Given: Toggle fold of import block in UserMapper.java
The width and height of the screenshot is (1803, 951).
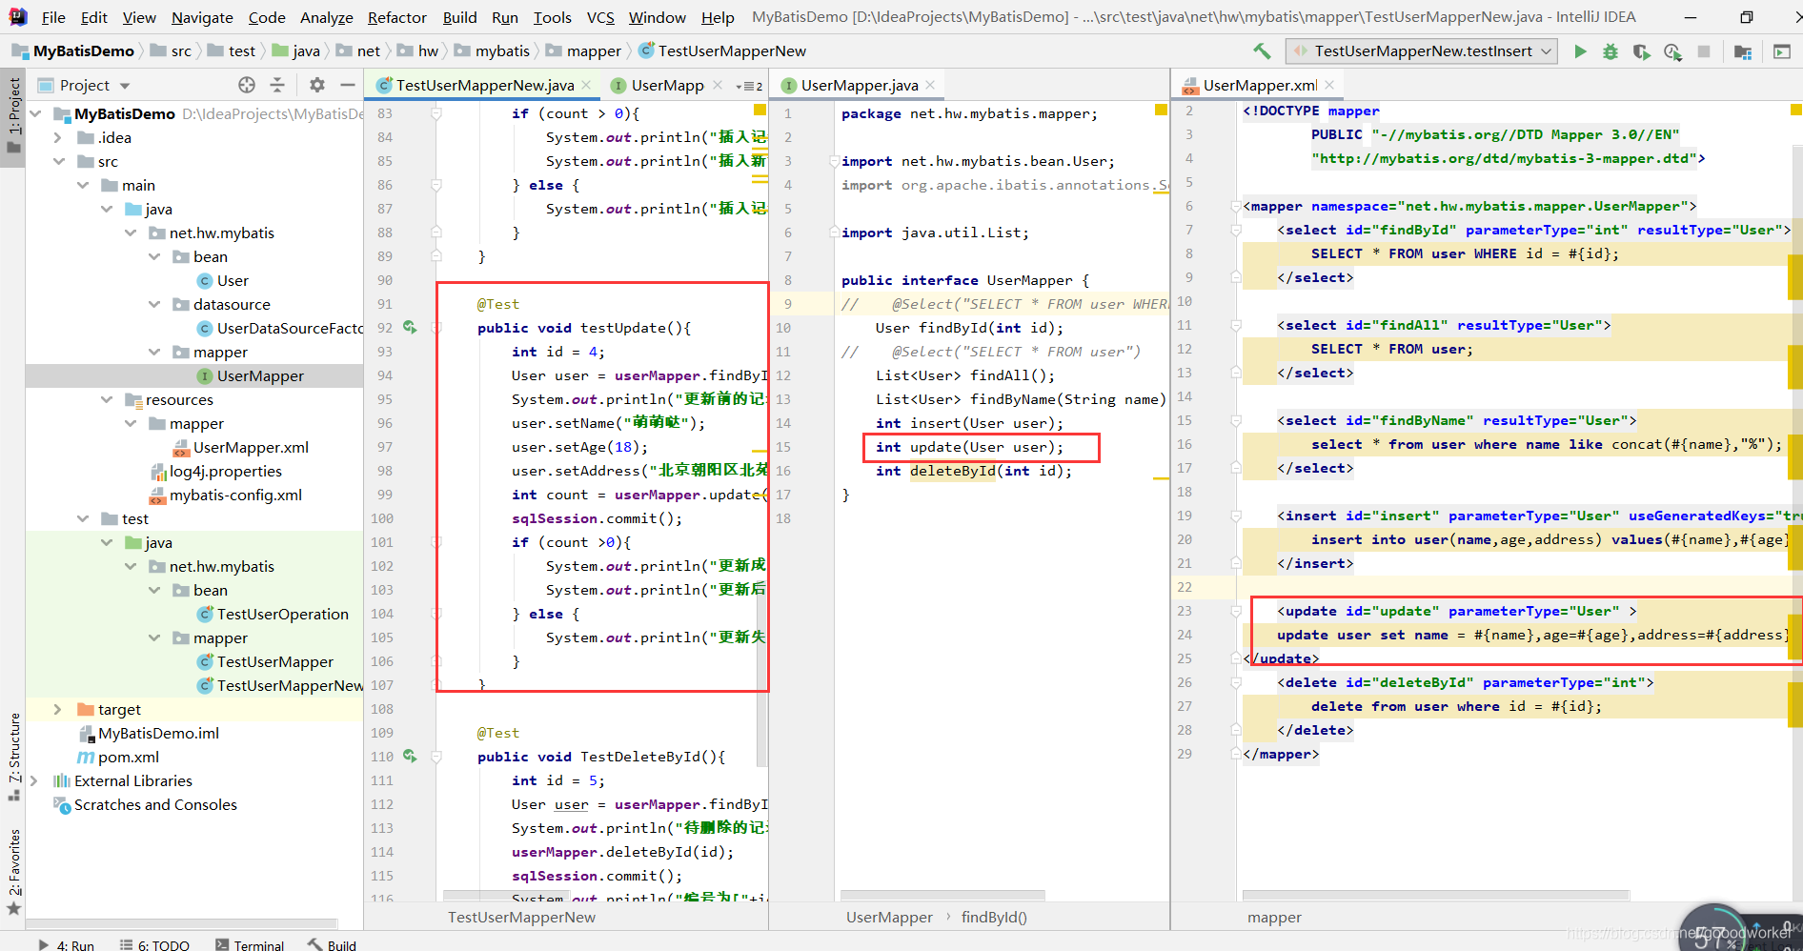Looking at the screenshot, I should pyautogui.click(x=833, y=161).
